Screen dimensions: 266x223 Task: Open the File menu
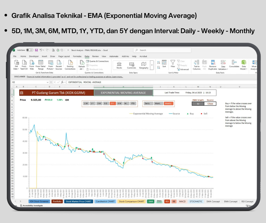[15, 56]
